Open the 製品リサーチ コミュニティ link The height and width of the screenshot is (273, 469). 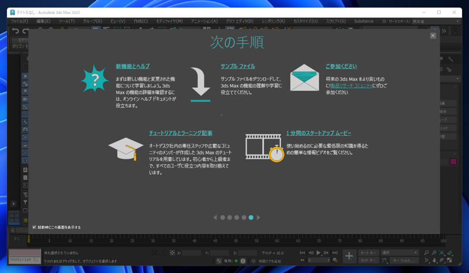(351, 86)
